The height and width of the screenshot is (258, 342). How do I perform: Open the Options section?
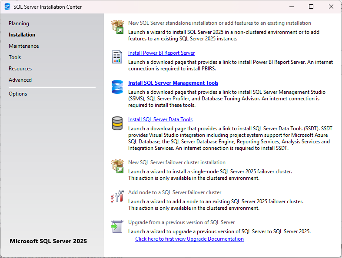tap(18, 94)
